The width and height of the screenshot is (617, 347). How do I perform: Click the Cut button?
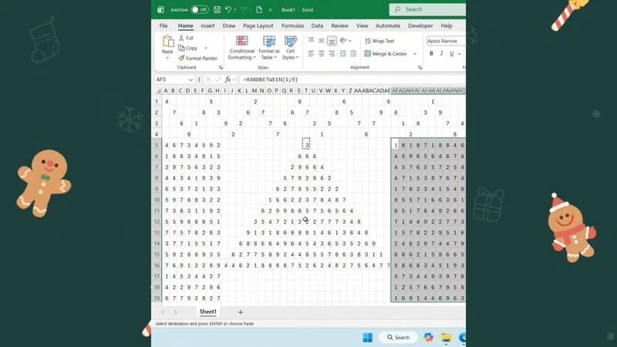(x=186, y=38)
